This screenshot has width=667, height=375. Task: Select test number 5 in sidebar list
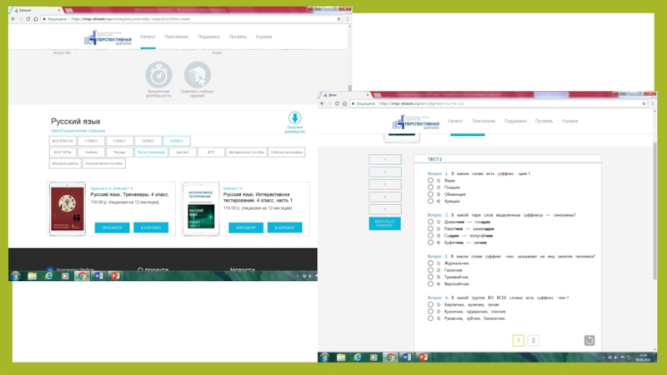pyautogui.click(x=385, y=209)
